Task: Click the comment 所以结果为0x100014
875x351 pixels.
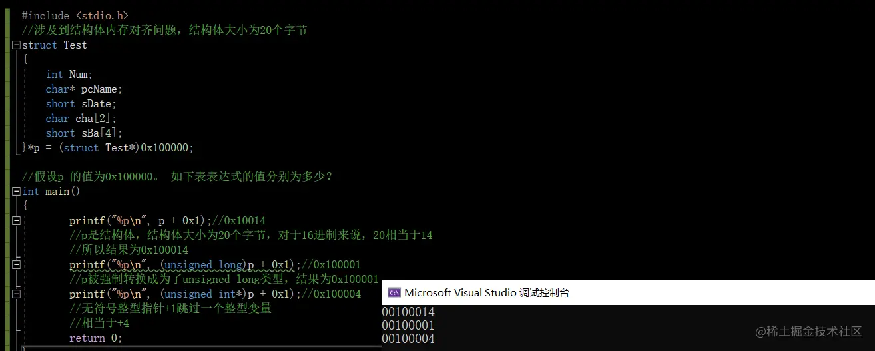Action: pyautogui.click(x=129, y=250)
